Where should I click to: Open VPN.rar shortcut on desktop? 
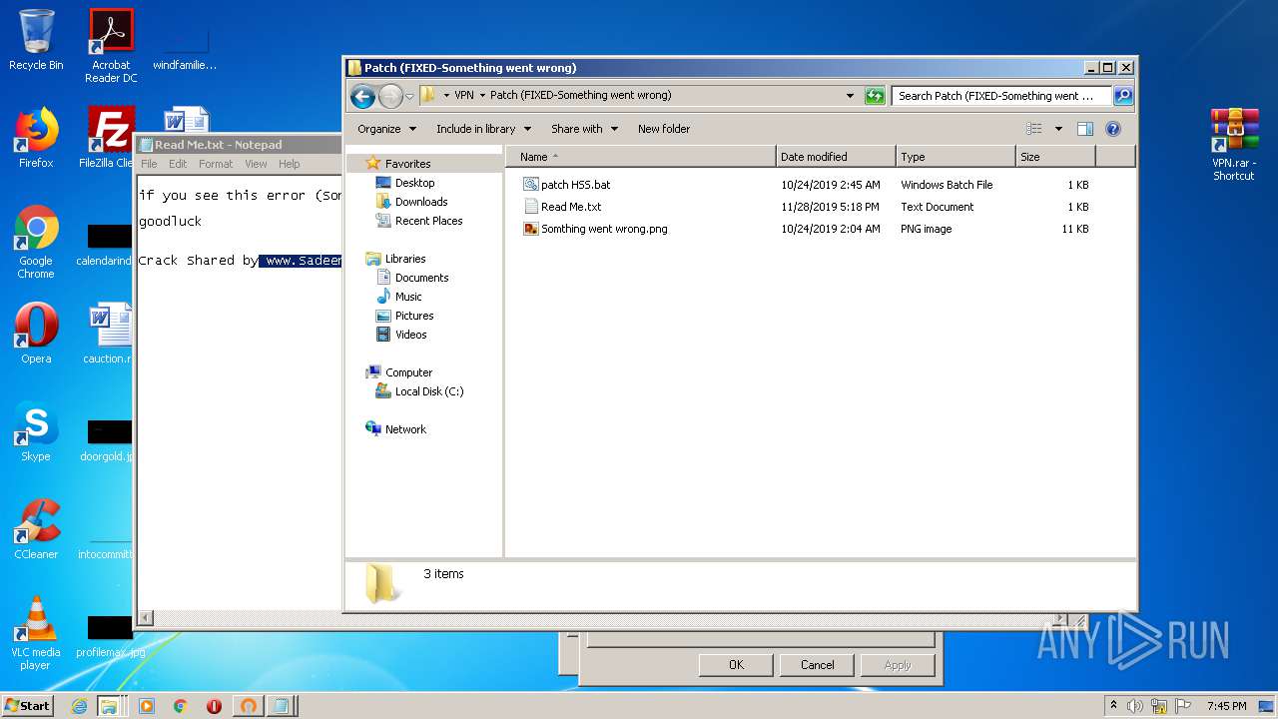coord(1234,144)
